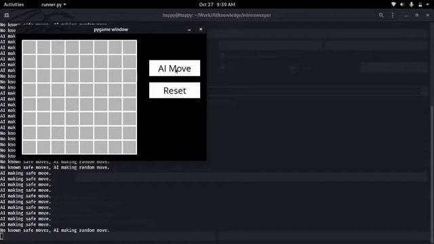
Task: Click the Reset button in pygame window
Action: point(174,90)
